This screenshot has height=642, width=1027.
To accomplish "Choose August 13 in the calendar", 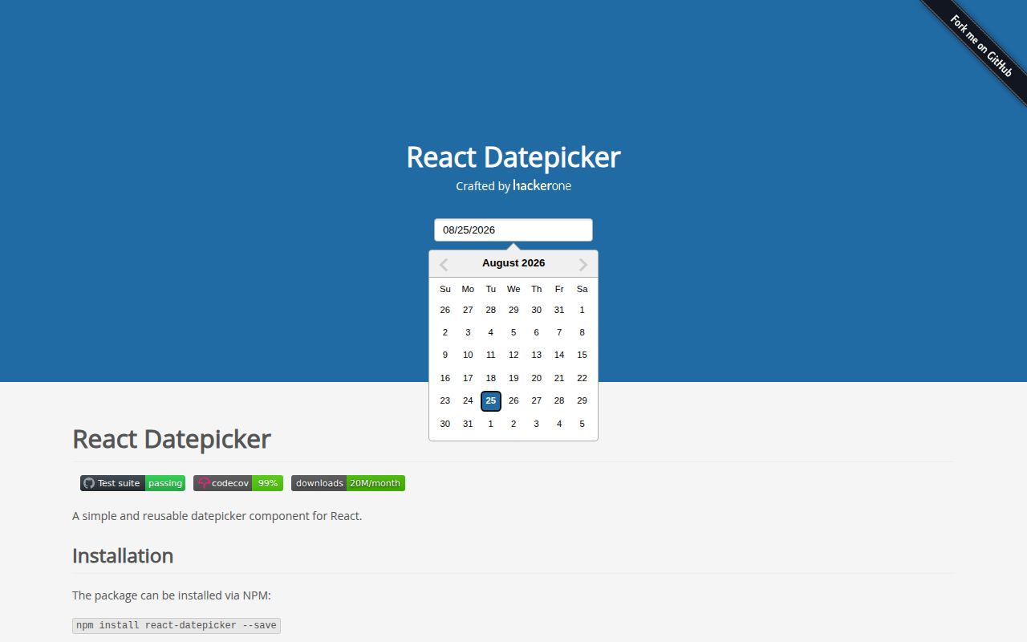I will tap(537, 355).
